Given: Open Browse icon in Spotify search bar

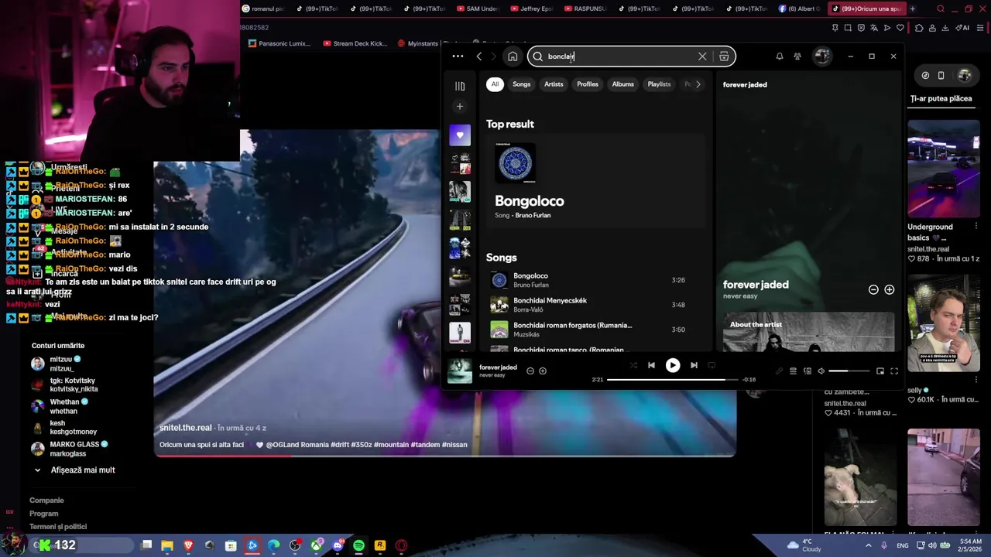Looking at the screenshot, I should click(x=724, y=56).
